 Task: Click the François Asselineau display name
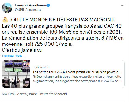(30, 5)
